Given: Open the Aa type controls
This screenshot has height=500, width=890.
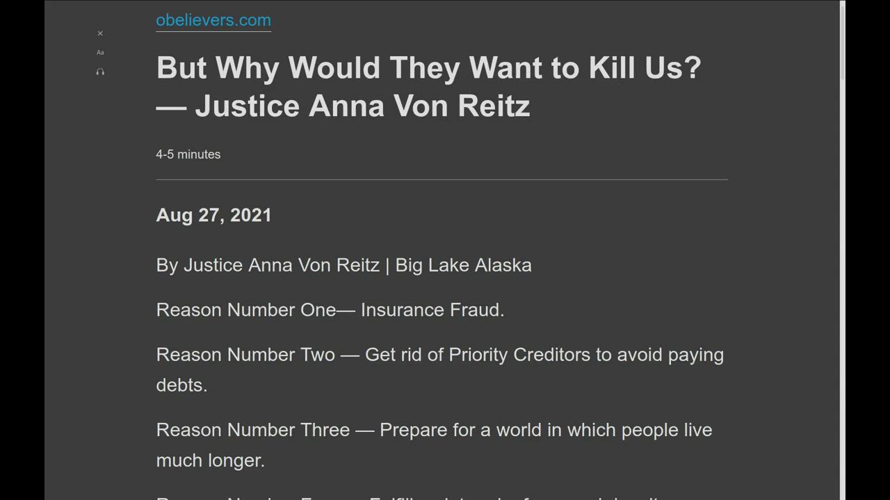Looking at the screenshot, I should pos(100,53).
